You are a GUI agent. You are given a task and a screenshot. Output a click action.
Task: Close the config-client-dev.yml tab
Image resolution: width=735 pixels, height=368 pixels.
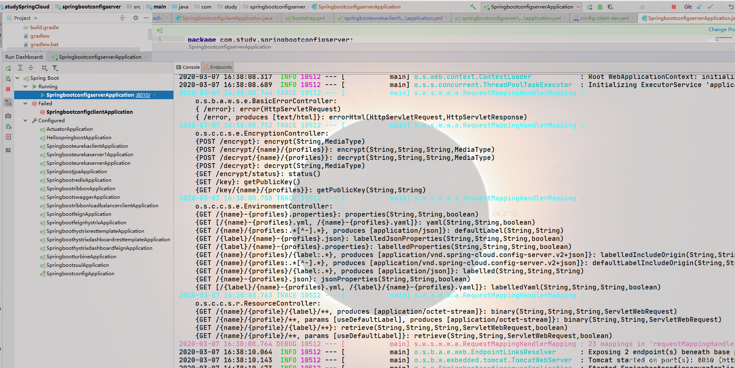point(633,18)
